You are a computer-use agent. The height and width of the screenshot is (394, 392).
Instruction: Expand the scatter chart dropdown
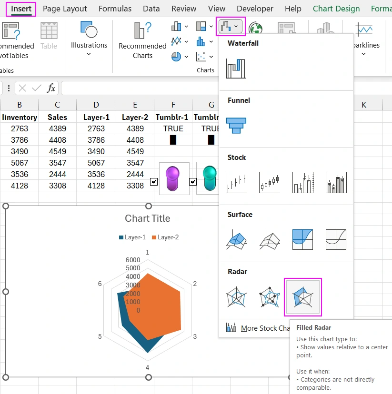point(211,57)
